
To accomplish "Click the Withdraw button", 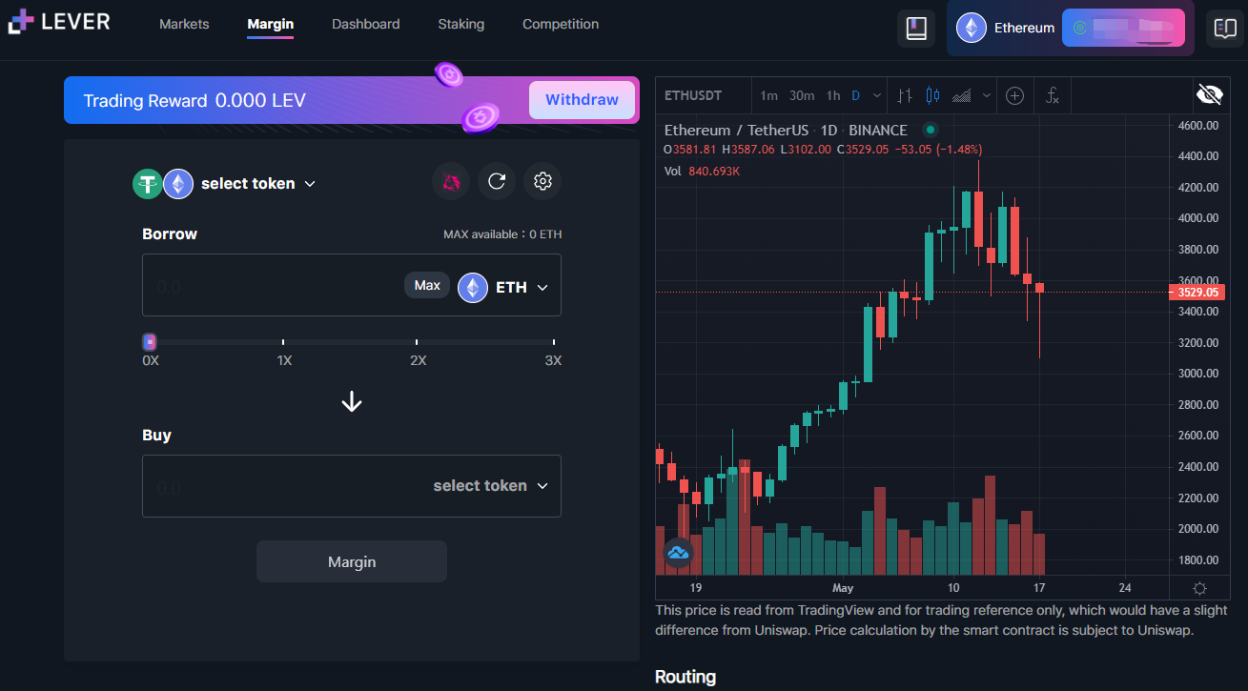I will (582, 100).
